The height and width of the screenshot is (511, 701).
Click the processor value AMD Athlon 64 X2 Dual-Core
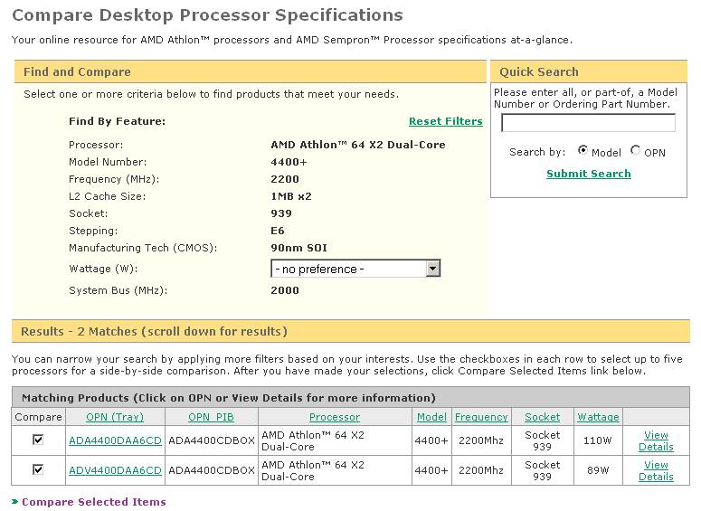point(358,145)
